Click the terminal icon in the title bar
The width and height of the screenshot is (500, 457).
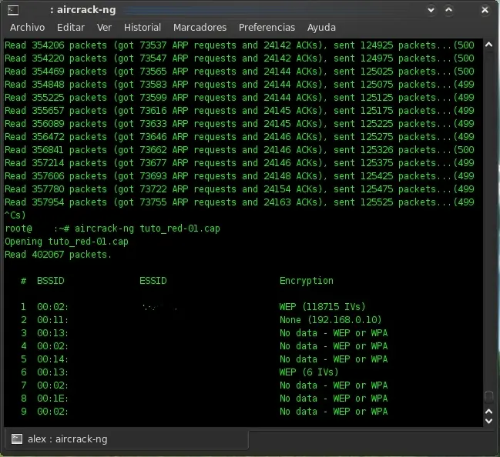pyautogui.click(x=13, y=10)
